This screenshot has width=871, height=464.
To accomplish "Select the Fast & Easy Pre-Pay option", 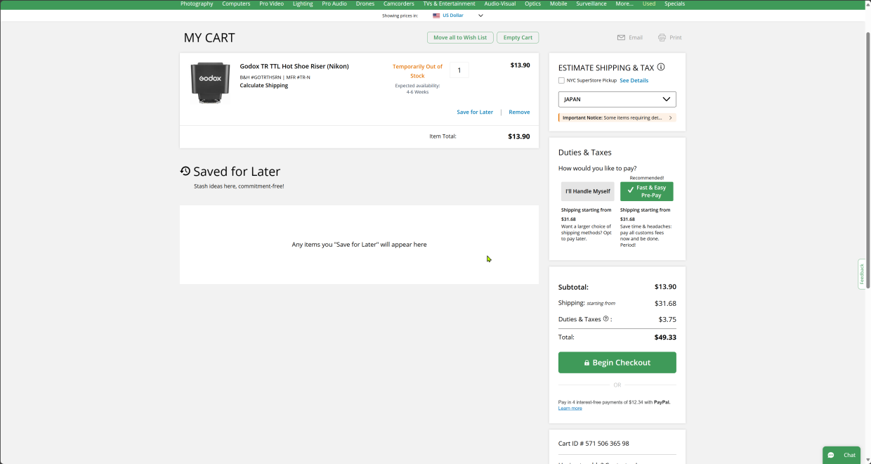I will point(646,191).
